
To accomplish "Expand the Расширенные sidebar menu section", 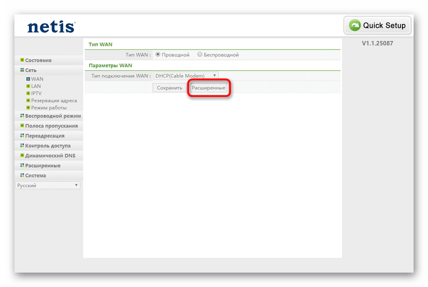I will click(43, 166).
